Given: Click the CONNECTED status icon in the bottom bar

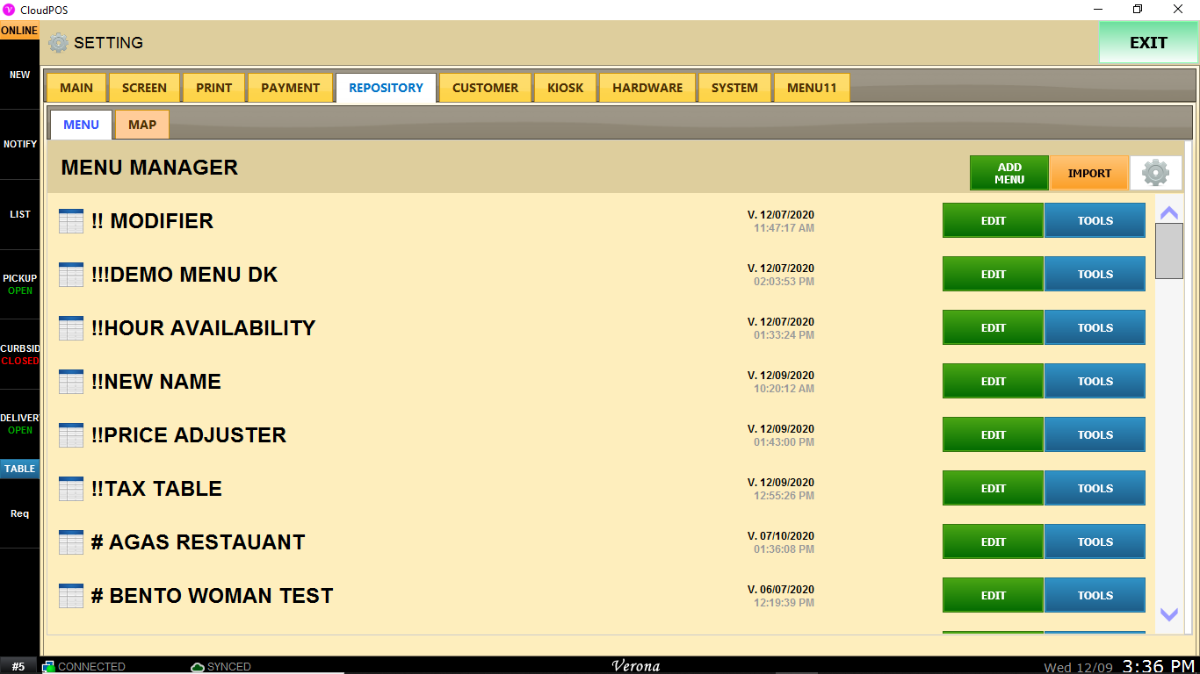Looking at the screenshot, I should pyautogui.click(x=48, y=667).
